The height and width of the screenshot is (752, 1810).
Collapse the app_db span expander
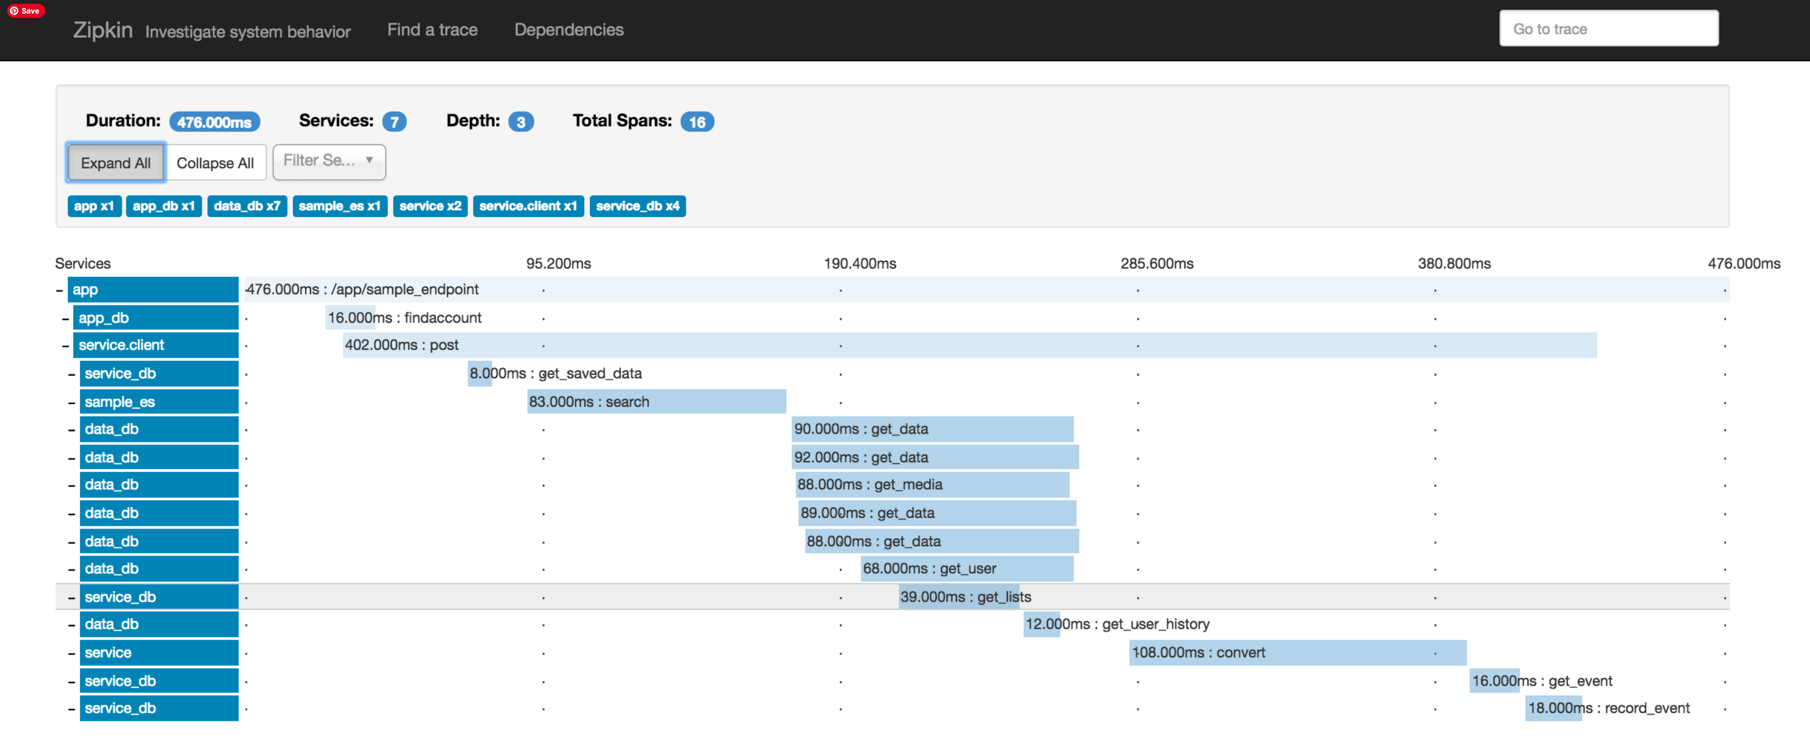66,319
